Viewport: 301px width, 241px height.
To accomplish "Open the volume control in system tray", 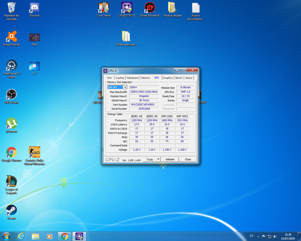I will pos(275,236).
